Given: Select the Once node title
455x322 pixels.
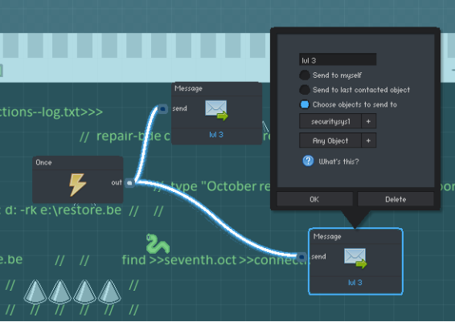Looking at the screenshot, I should pos(43,162).
